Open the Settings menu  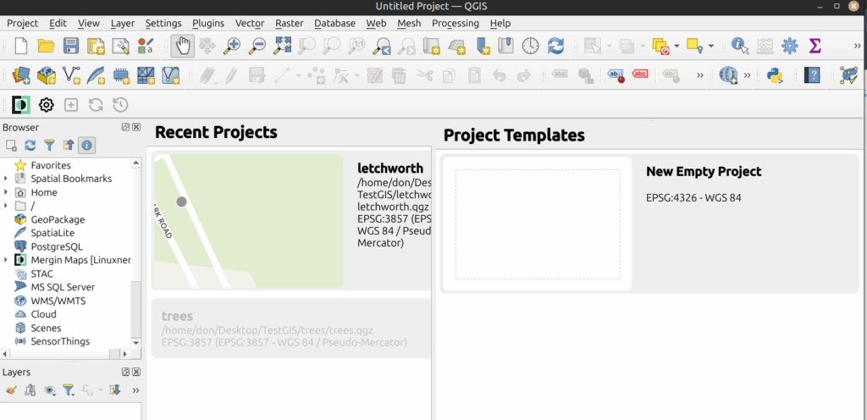pyautogui.click(x=163, y=23)
